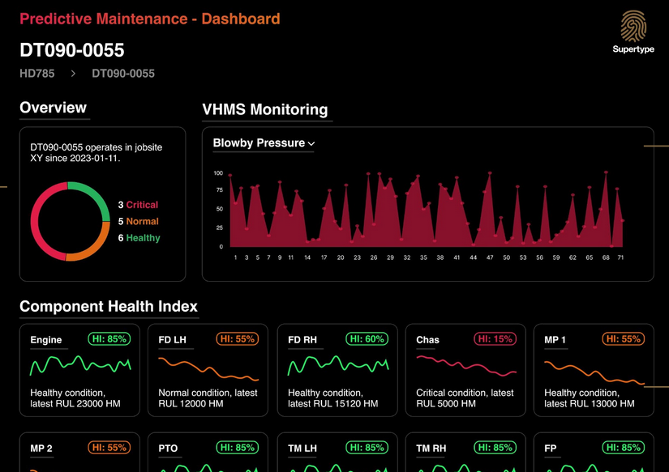Image resolution: width=669 pixels, height=472 pixels.
Task: Click 'latest RUL 13000 HM' text
Action: tap(590, 403)
